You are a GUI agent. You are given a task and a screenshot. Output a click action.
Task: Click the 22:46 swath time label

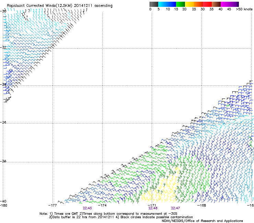coord(153,208)
